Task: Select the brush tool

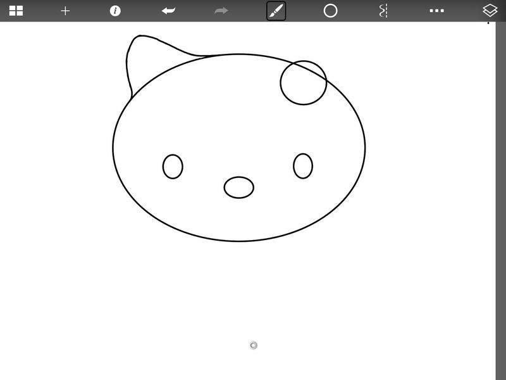Action: 276,11
